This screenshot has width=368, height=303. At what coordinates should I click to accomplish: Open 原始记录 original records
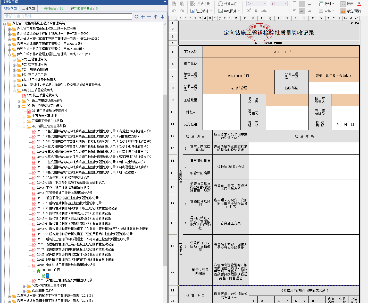[200, 4]
